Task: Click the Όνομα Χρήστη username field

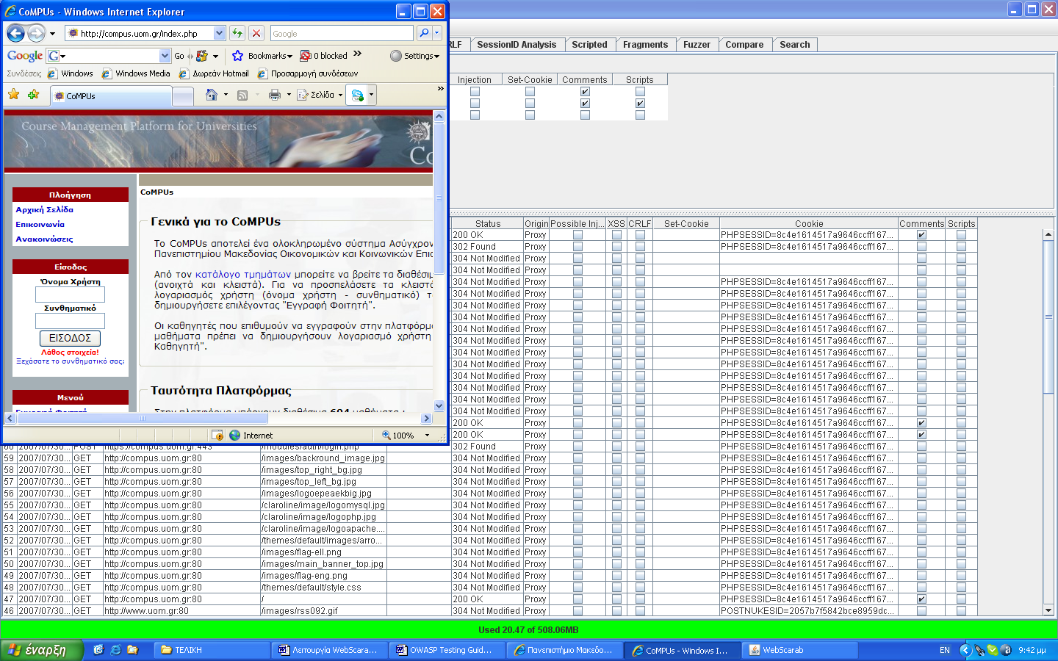Action: 70,295
